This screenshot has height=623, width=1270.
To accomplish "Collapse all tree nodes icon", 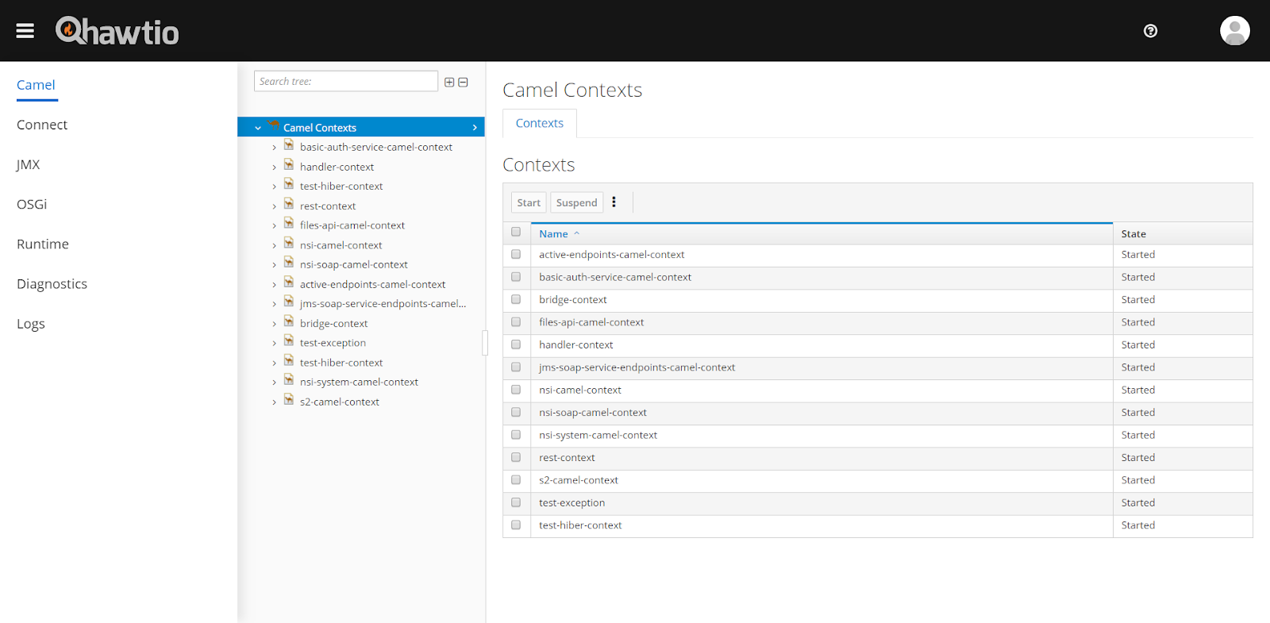I will click(463, 82).
